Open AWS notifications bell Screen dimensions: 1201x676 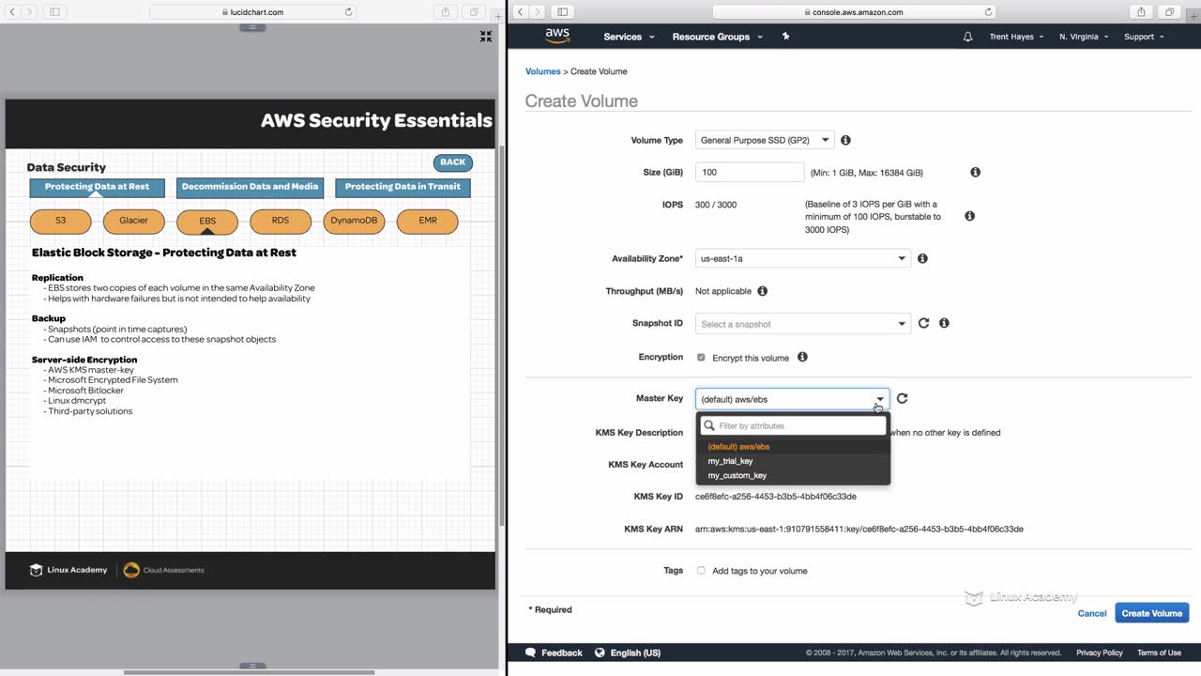(967, 37)
